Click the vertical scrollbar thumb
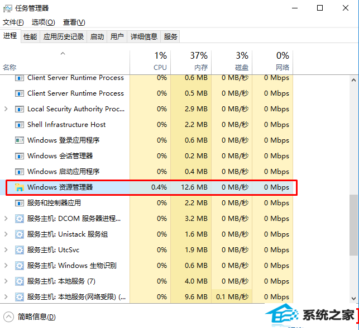The image size is (359, 330). (x=354, y=225)
